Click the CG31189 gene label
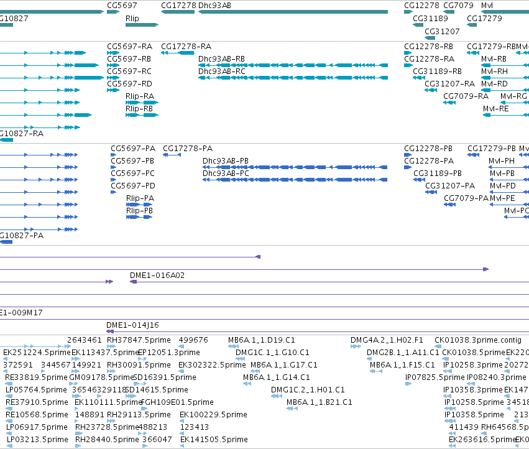 [x=431, y=19]
